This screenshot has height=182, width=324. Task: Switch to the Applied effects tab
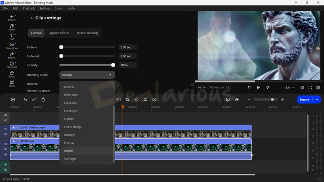[x=59, y=33]
